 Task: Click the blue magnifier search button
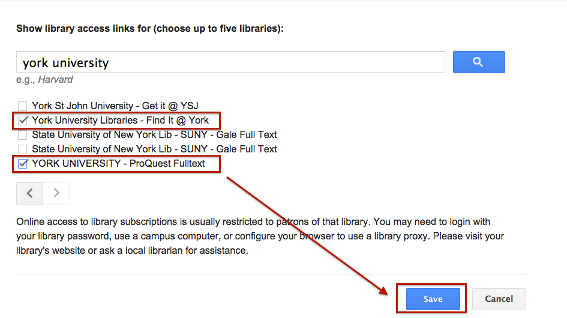pos(479,62)
